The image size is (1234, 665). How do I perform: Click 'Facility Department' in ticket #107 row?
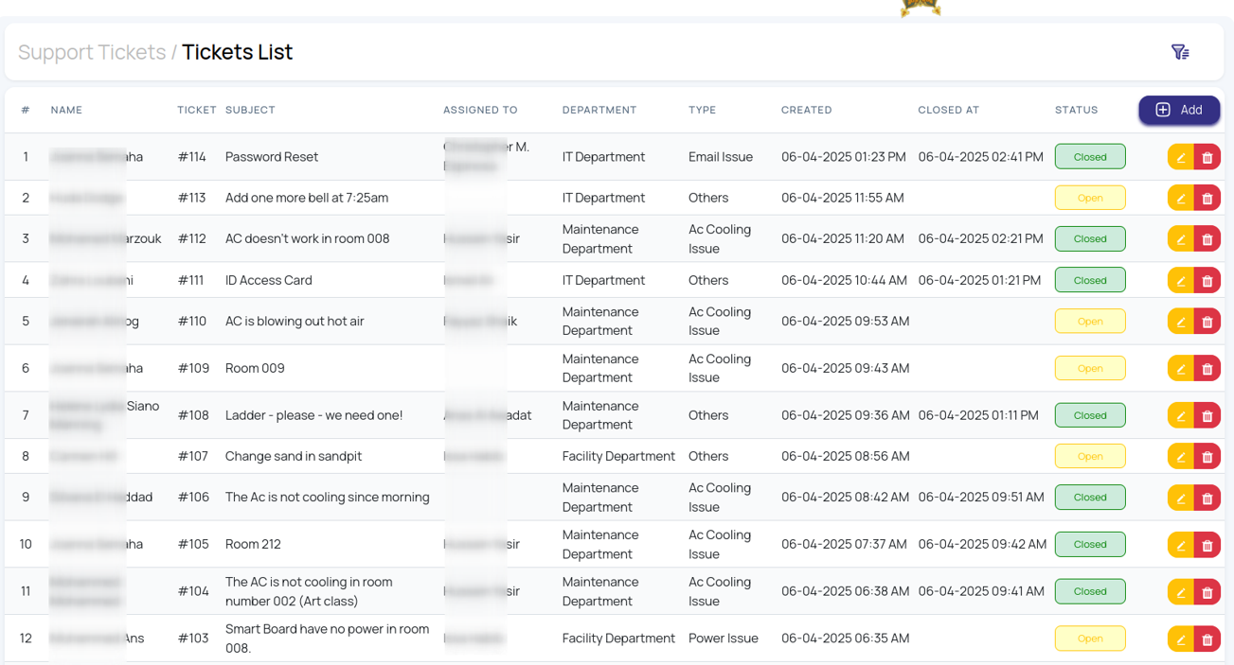coord(618,456)
